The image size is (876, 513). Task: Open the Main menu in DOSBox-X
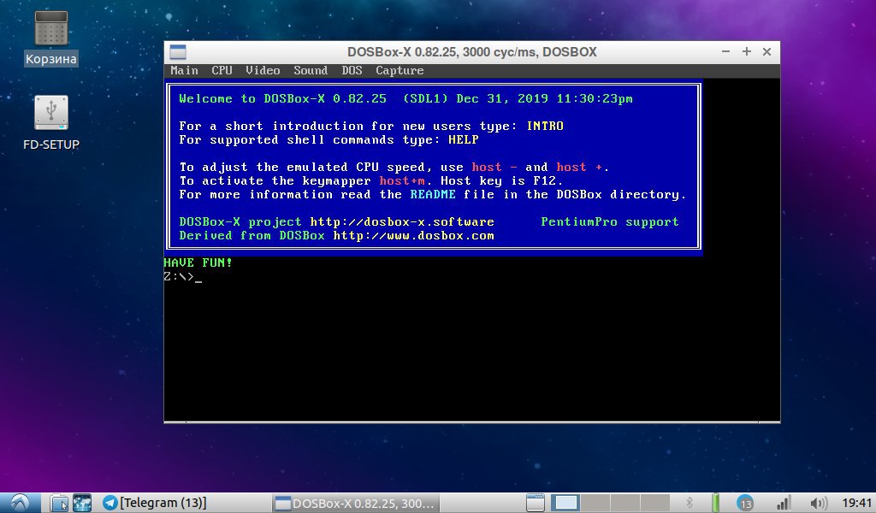pos(184,70)
